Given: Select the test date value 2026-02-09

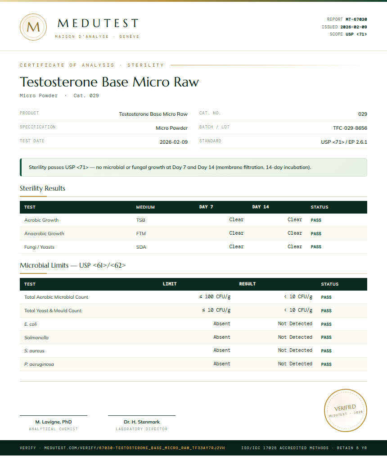Looking at the screenshot, I should [x=174, y=142].
